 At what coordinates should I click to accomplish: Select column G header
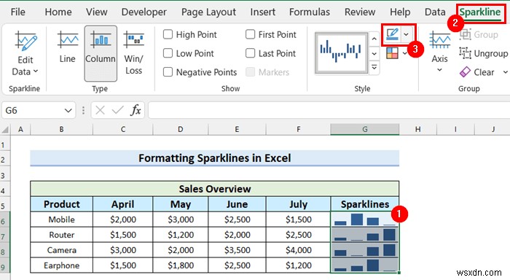(364, 129)
